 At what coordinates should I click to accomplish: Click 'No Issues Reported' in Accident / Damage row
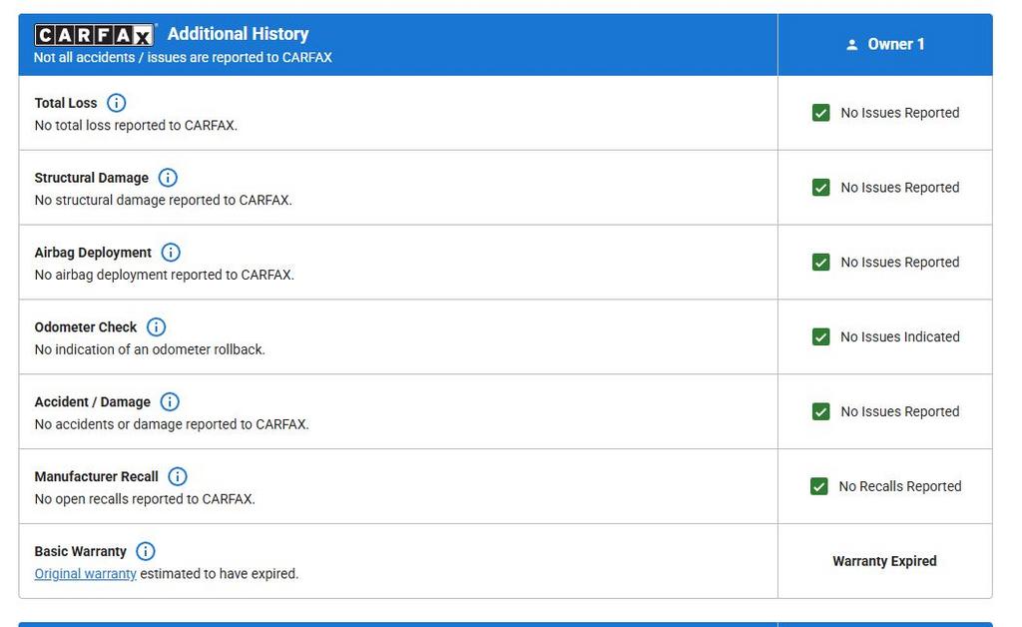tap(900, 412)
